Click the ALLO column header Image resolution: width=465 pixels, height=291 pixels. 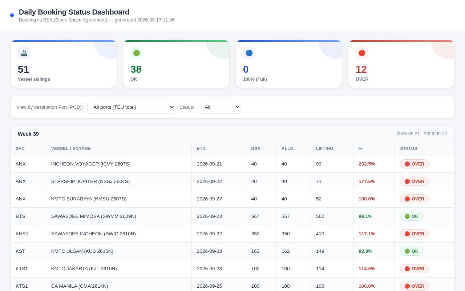tap(294, 148)
